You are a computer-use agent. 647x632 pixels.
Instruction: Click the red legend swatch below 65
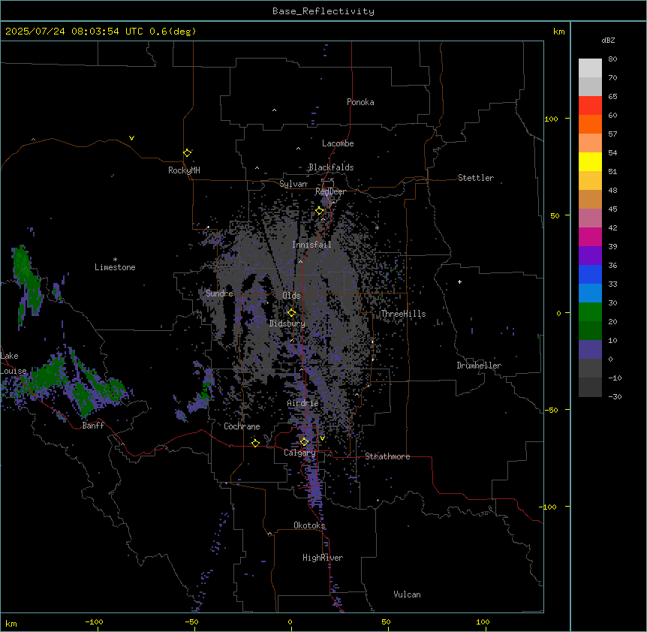tap(590, 106)
